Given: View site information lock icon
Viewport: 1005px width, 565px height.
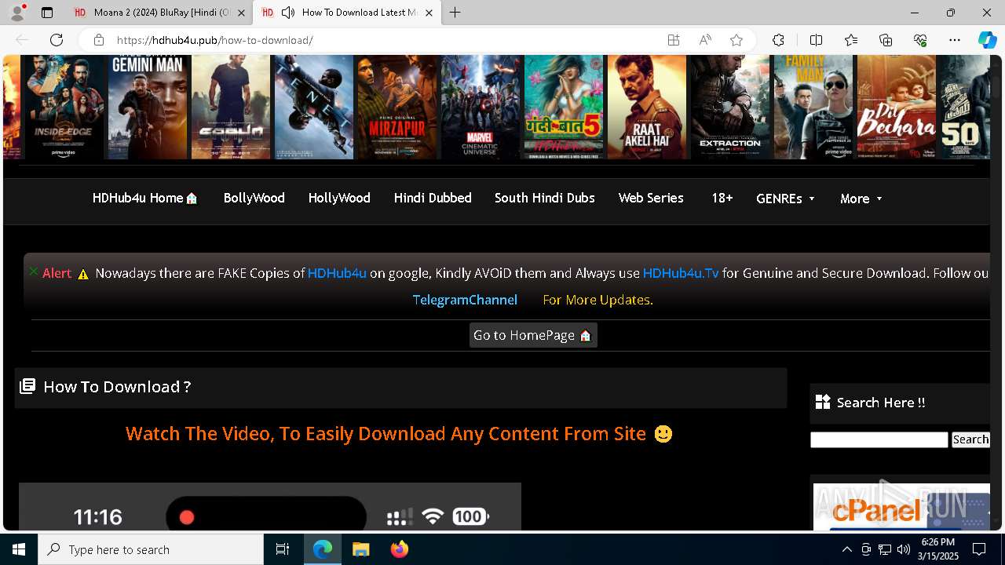Looking at the screenshot, I should point(99,40).
